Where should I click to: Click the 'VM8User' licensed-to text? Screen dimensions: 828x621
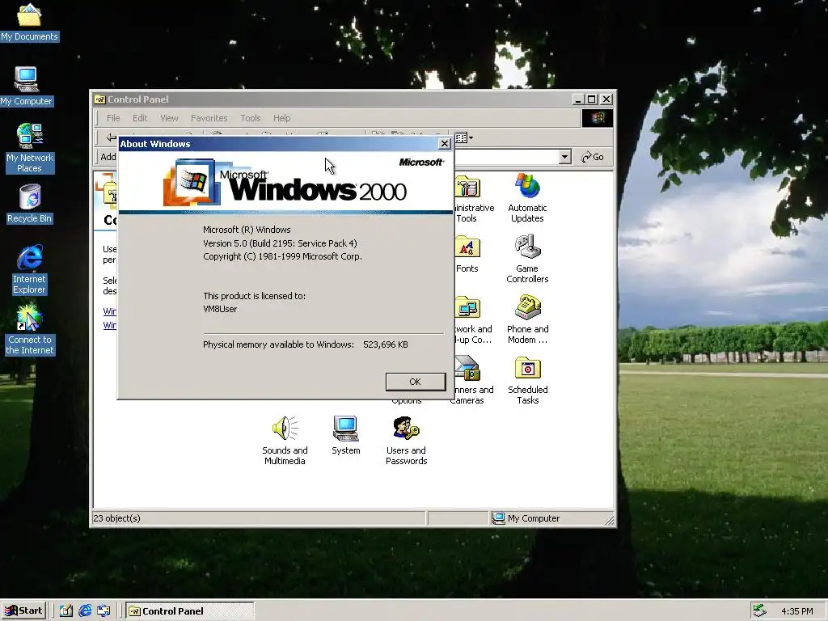(x=220, y=309)
